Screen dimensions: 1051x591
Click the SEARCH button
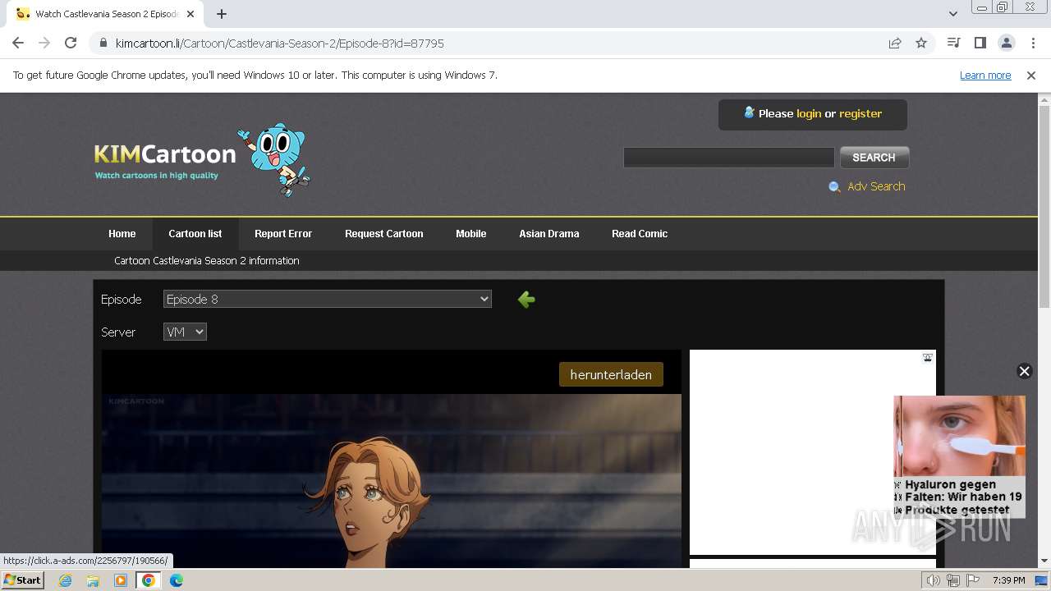click(x=874, y=157)
